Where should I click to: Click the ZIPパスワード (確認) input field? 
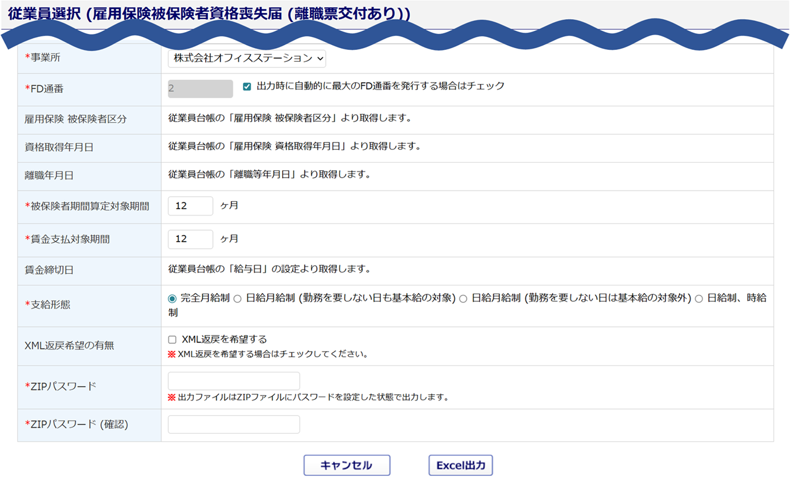click(233, 424)
